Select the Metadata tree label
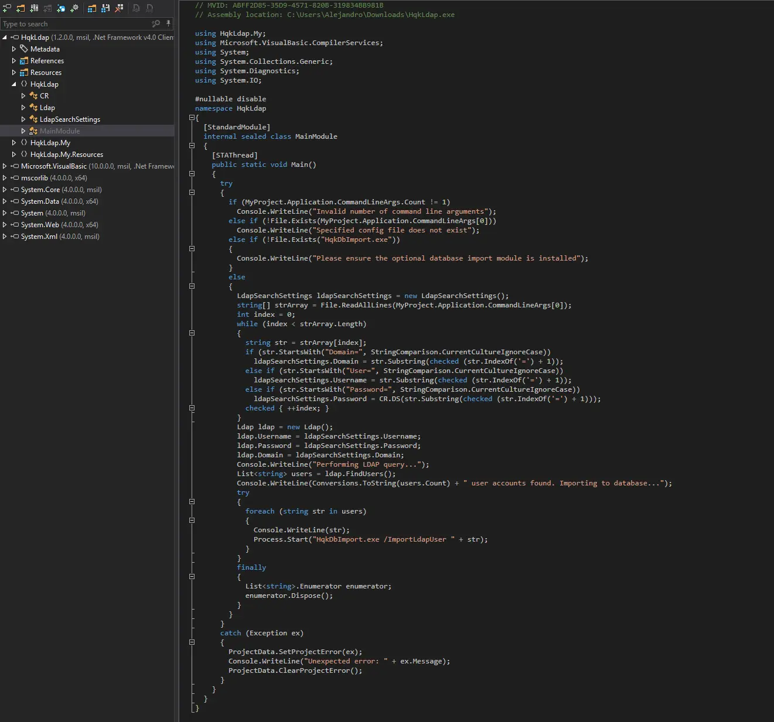This screenshot has height=722, width=774. 45,49
